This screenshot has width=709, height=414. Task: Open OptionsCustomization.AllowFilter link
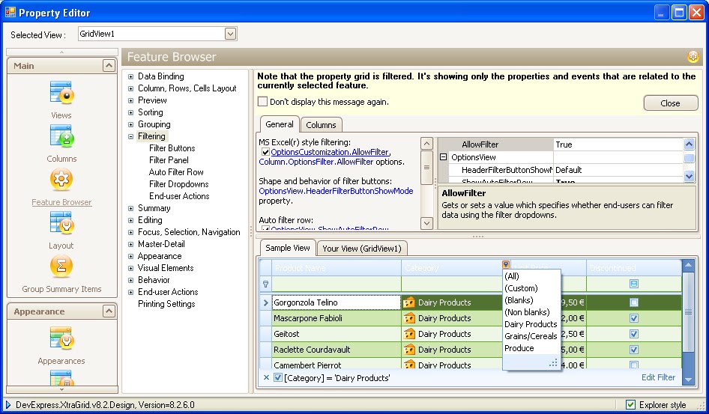coord(330,152)
